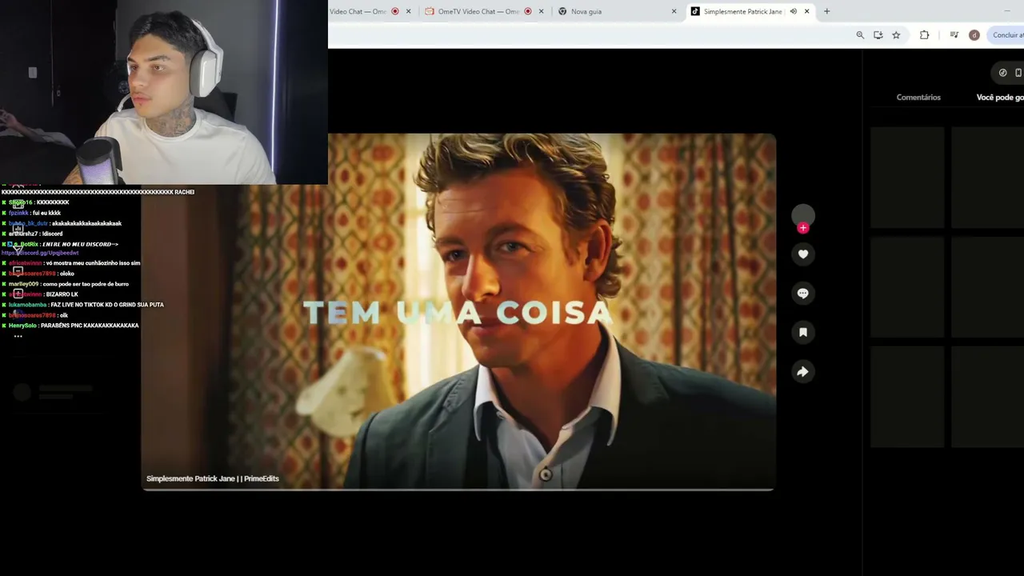Click the browser zoom magnifier icon

pos(860,35)
